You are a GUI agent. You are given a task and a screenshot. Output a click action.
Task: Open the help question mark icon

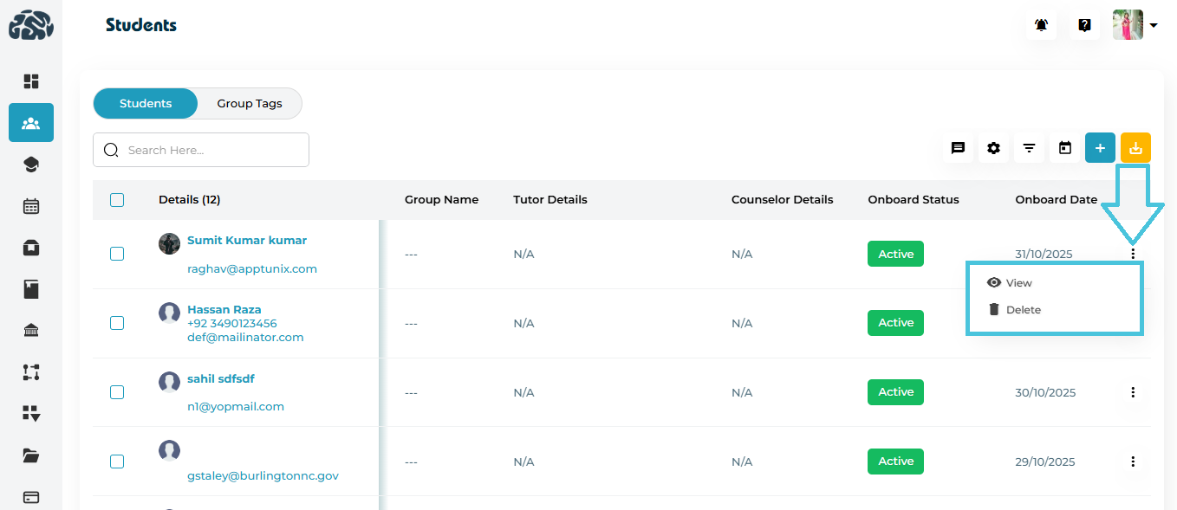point(1084,25)
